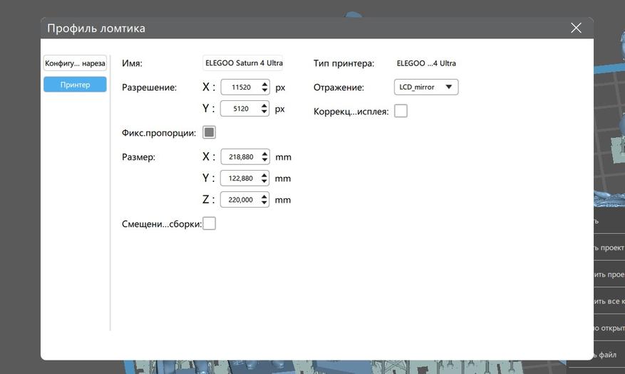Close the Профиль ломтика dialog
Screen dimensions: 625x374
(576, 28)
